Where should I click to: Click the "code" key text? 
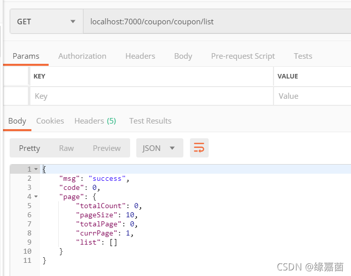click(71, 187)
